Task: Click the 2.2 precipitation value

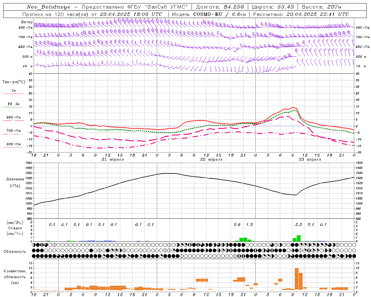Action: (299, 224)
